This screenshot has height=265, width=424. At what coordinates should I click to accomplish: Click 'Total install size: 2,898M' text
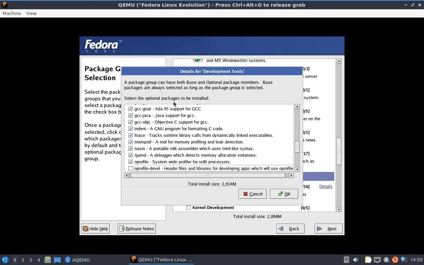[257, 216]
